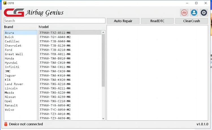The width and height of the screenshot is (212, 130).
Task: Select Volvo brand
Action: point(21,110)
